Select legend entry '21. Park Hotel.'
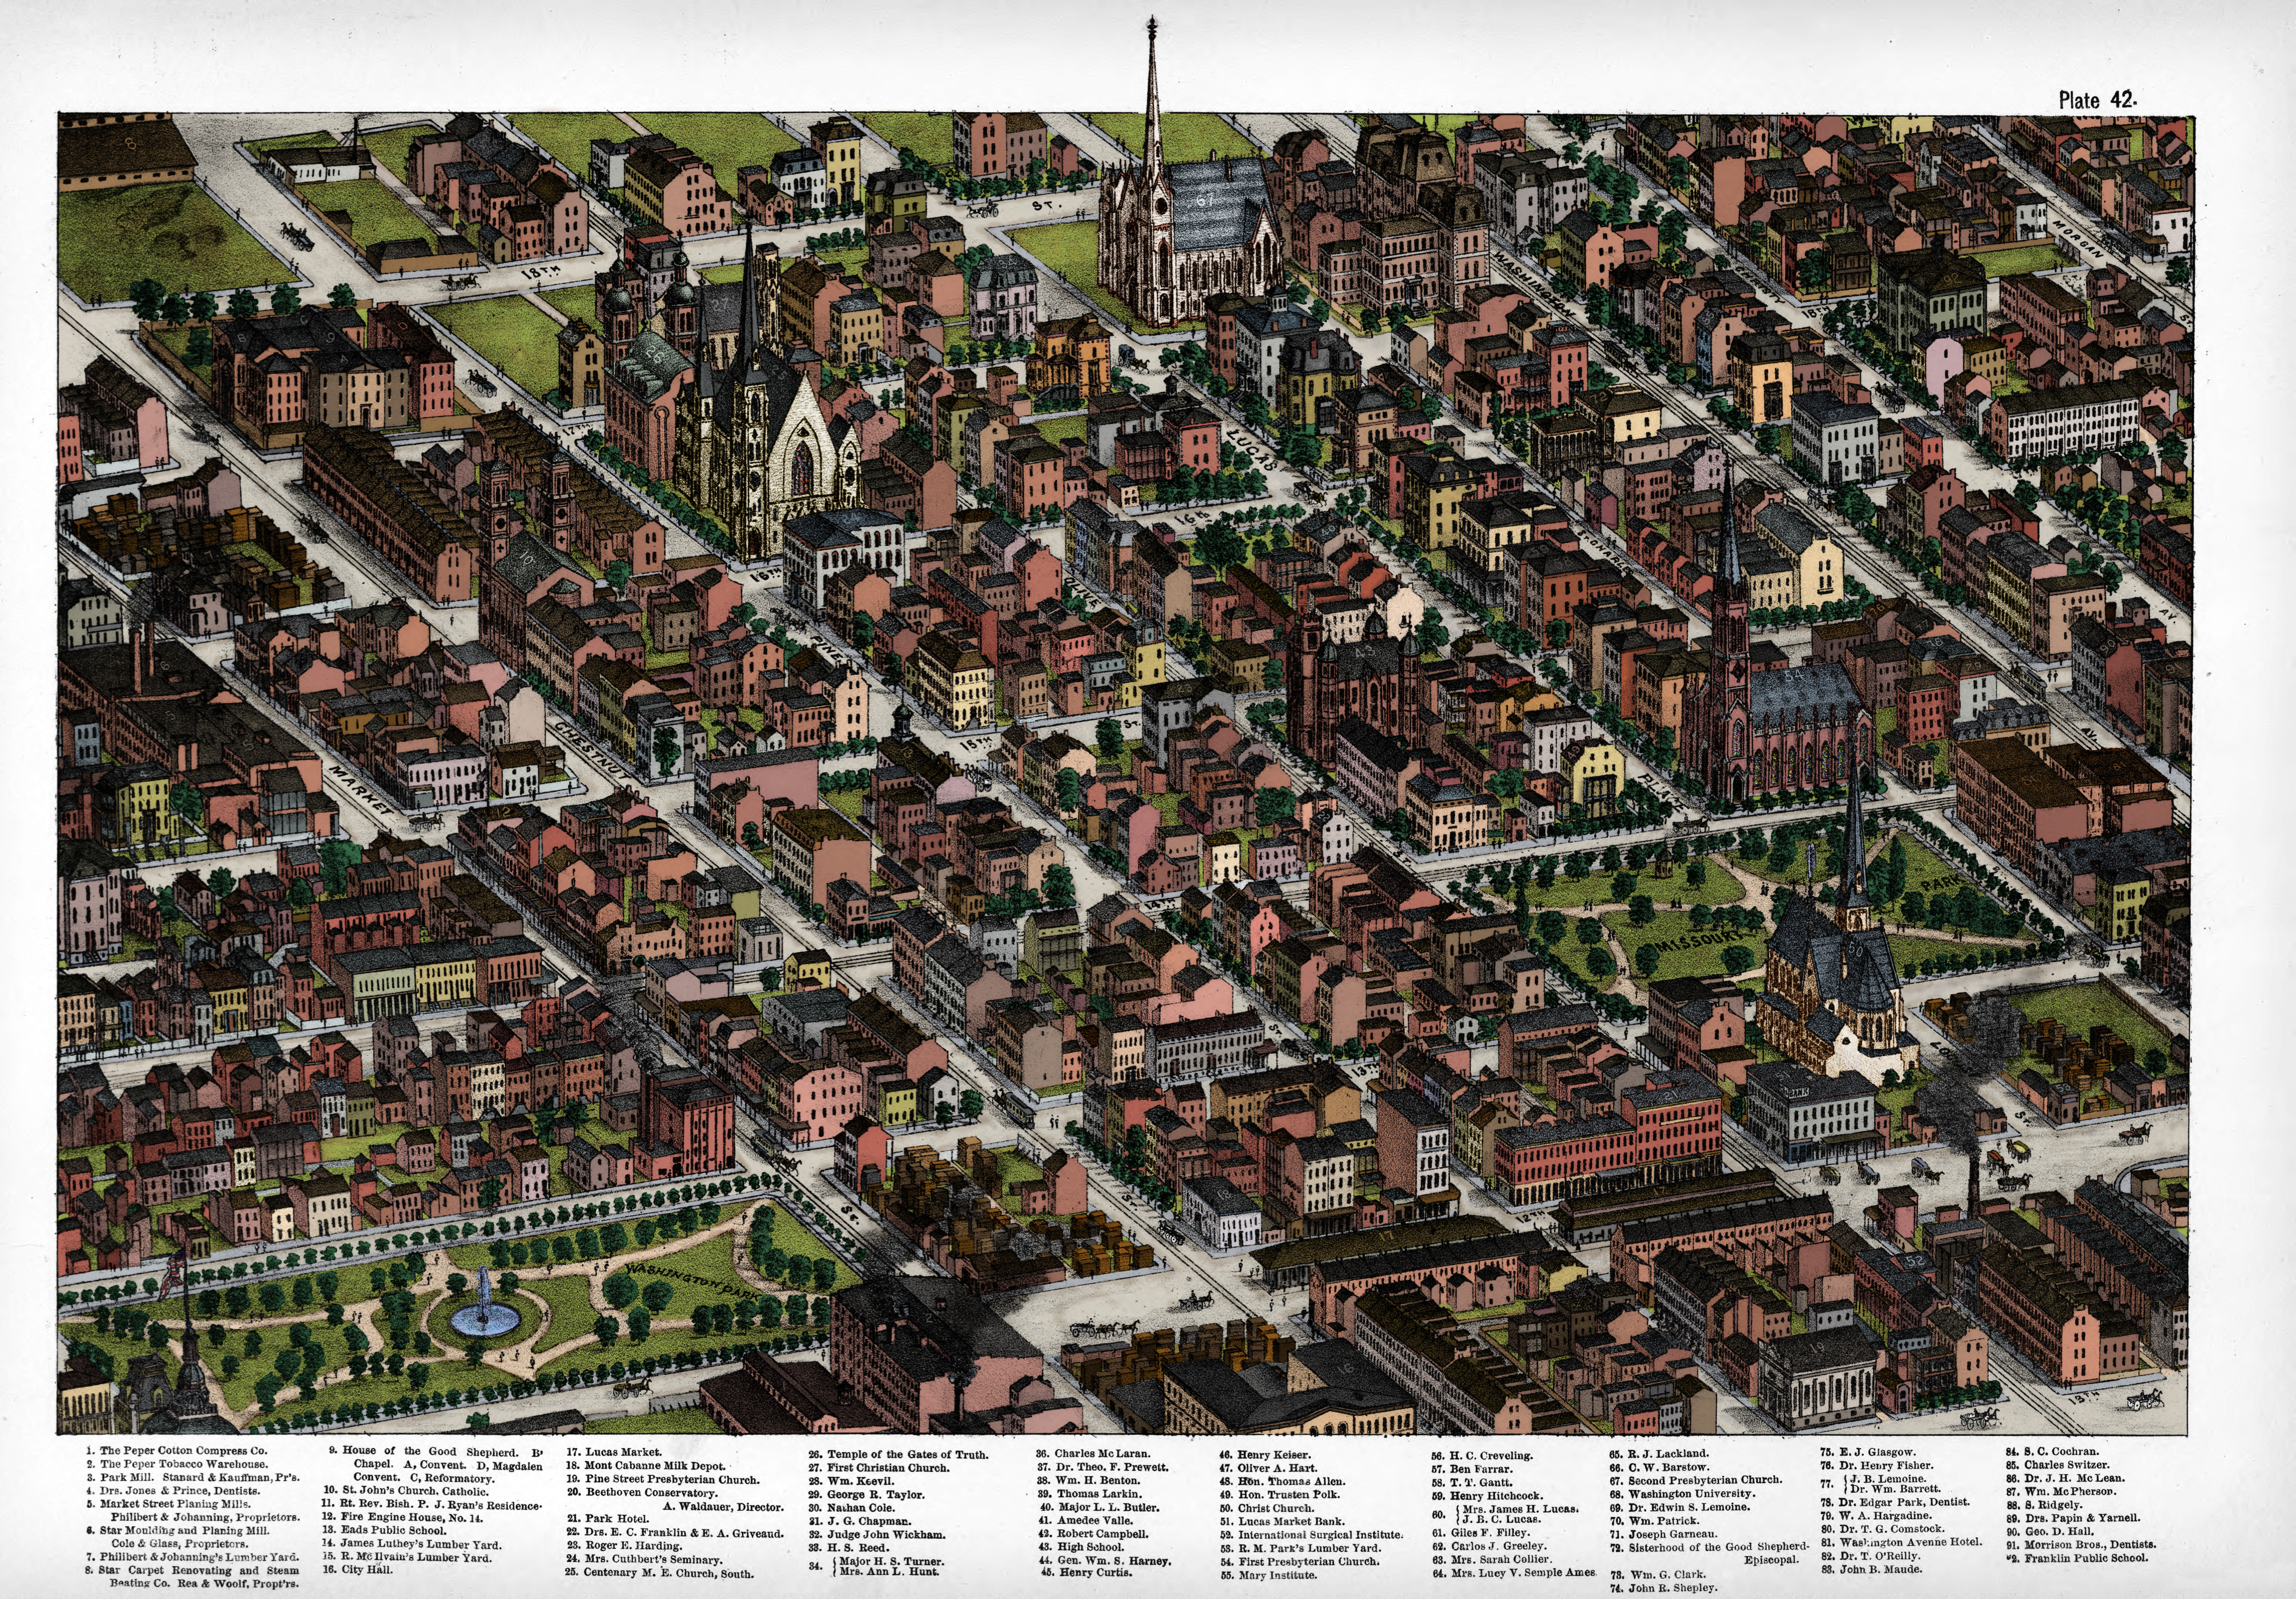 pyautogui.click(x=607, y=1519)
